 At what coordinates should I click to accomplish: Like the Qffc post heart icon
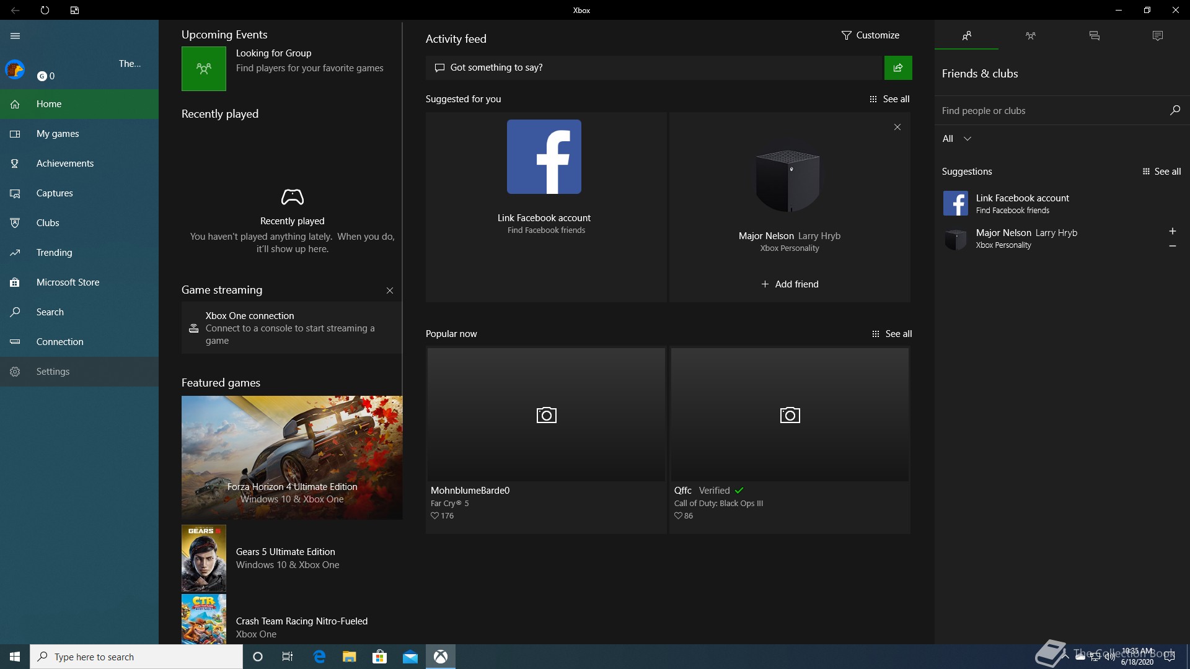[x=678, y=516]
